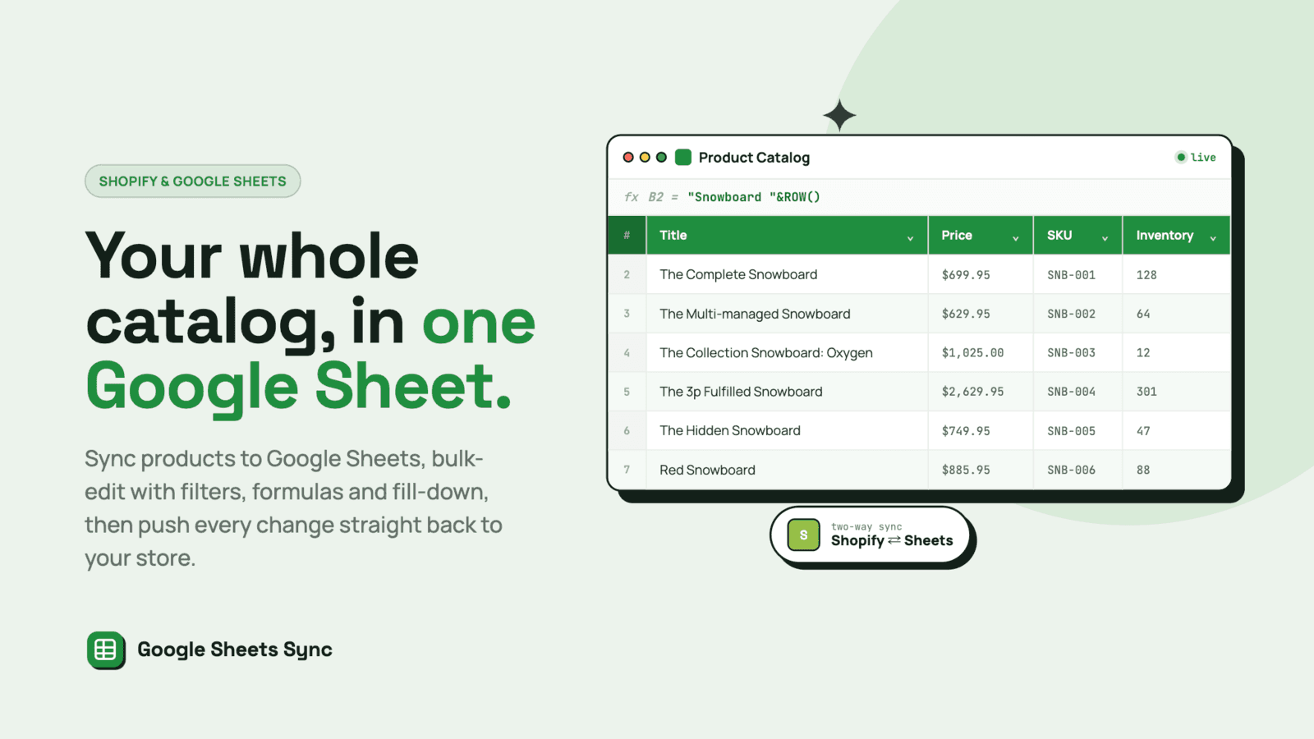Viewport: 1314px width, 739px height.
Task: Select row number 4
Action: click(627, 352)
